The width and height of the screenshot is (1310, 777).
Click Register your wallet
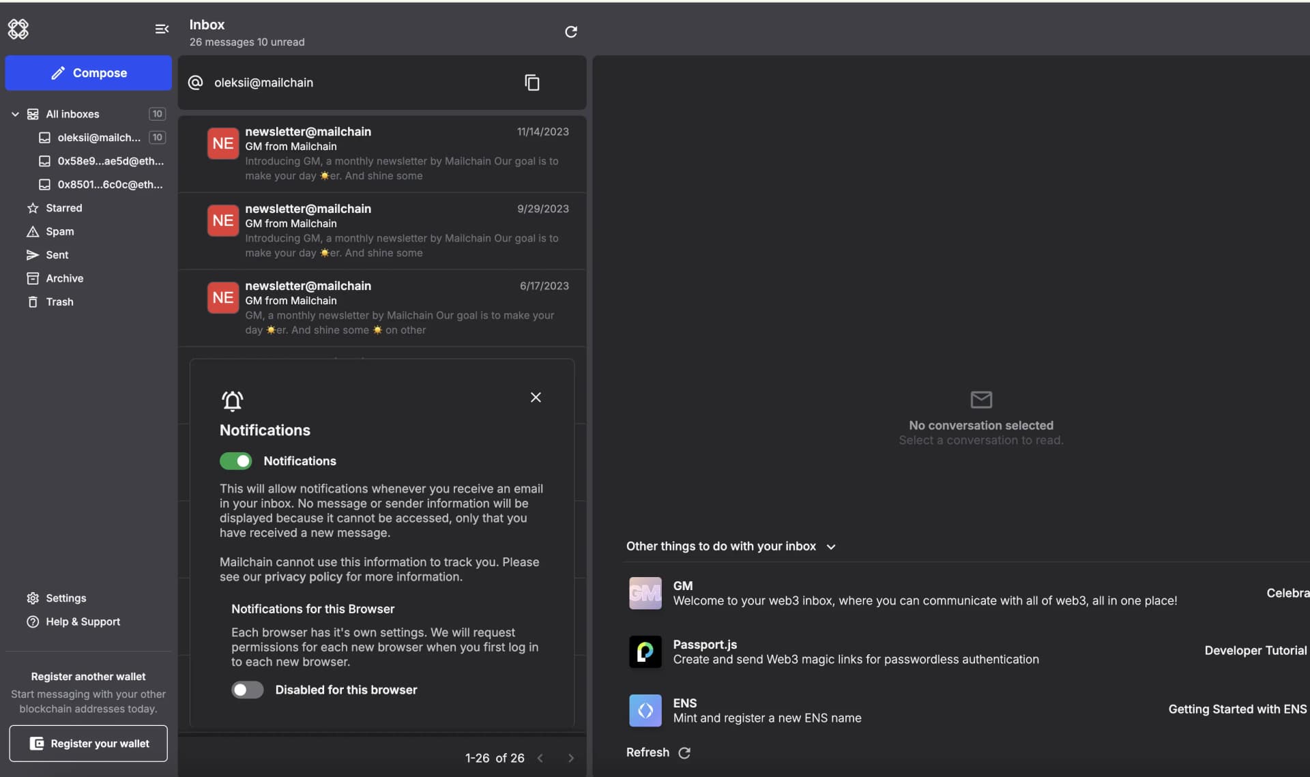pos(88,744)
